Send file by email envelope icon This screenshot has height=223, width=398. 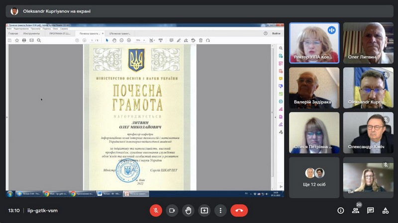coord(31,40)
